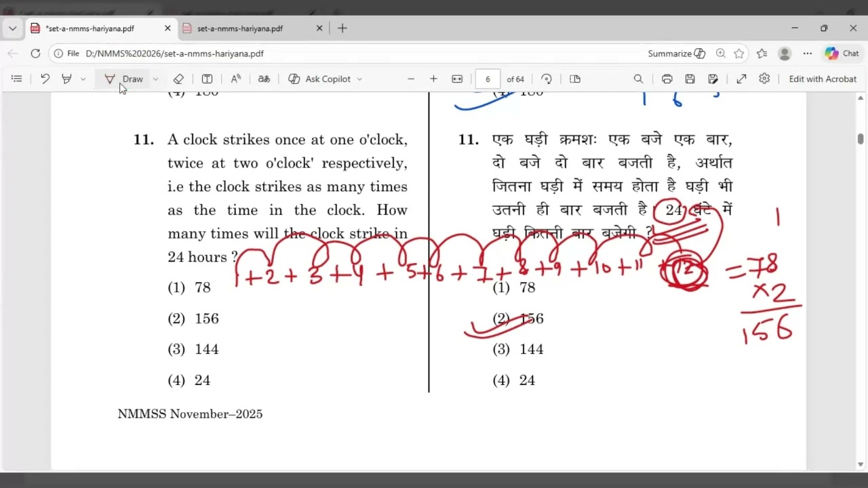Toggle the page view icon
This screenshot has height=488, width=868.
[575, 79]
